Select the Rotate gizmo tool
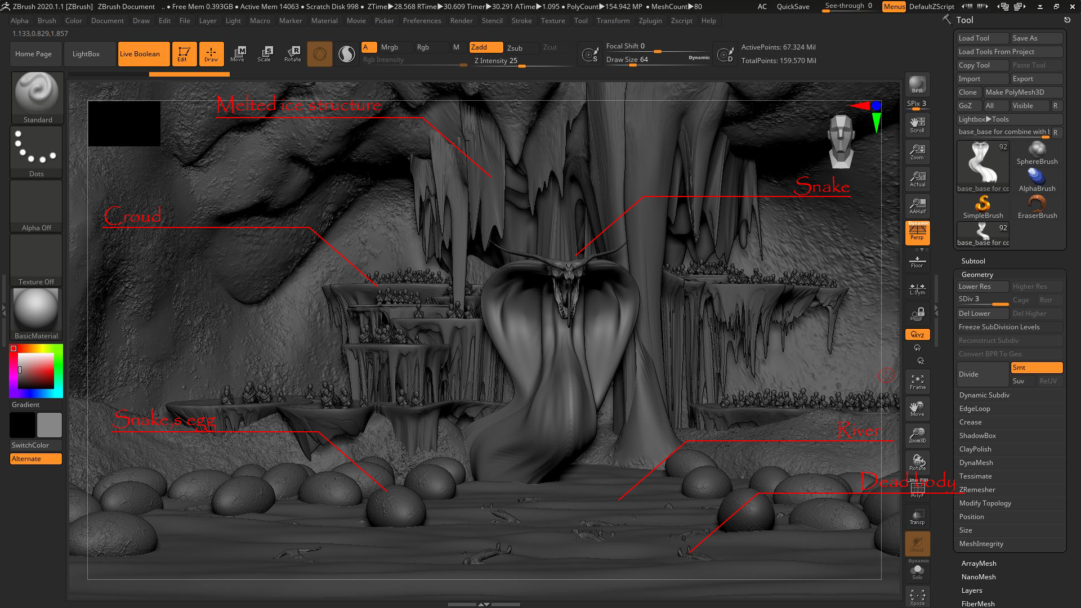This screenshot has height=608, width=1081. (x=292, y=54)
